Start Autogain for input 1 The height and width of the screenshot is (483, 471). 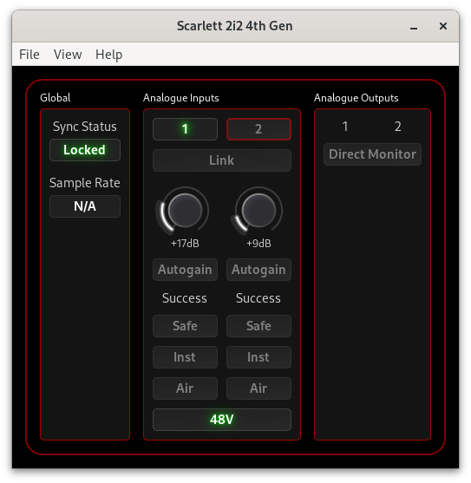pyautogui.click(x=185, y=270)
